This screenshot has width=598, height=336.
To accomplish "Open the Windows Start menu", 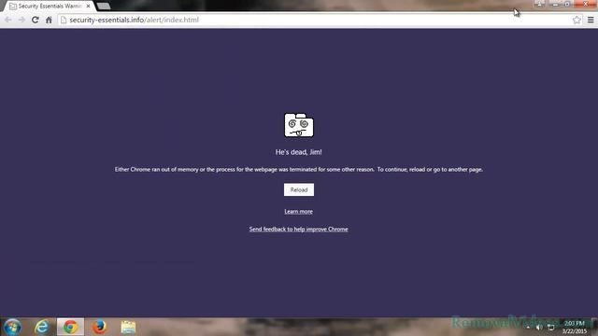I will pyautogui.click(x=12, y=327).
